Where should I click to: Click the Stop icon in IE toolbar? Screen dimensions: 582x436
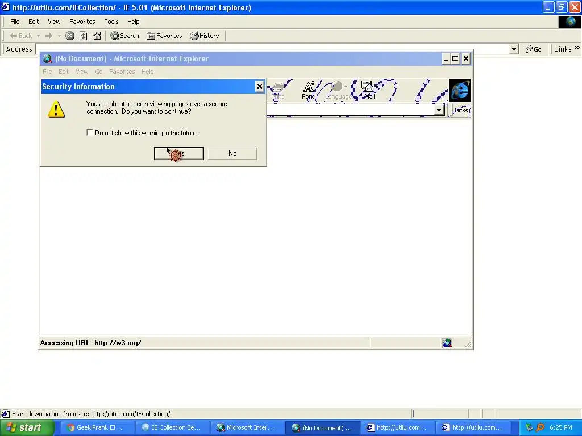[x=70, y=36]
